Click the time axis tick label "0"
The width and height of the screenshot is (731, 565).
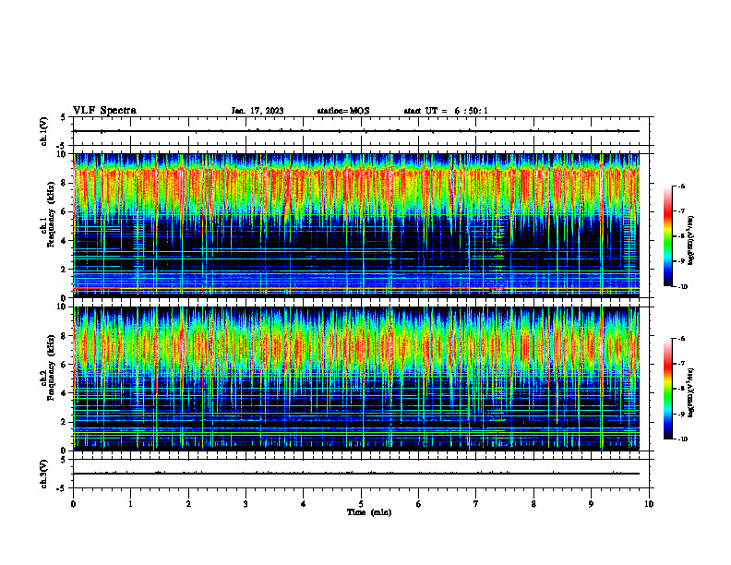pyautogui.click(x=73, y=504)
